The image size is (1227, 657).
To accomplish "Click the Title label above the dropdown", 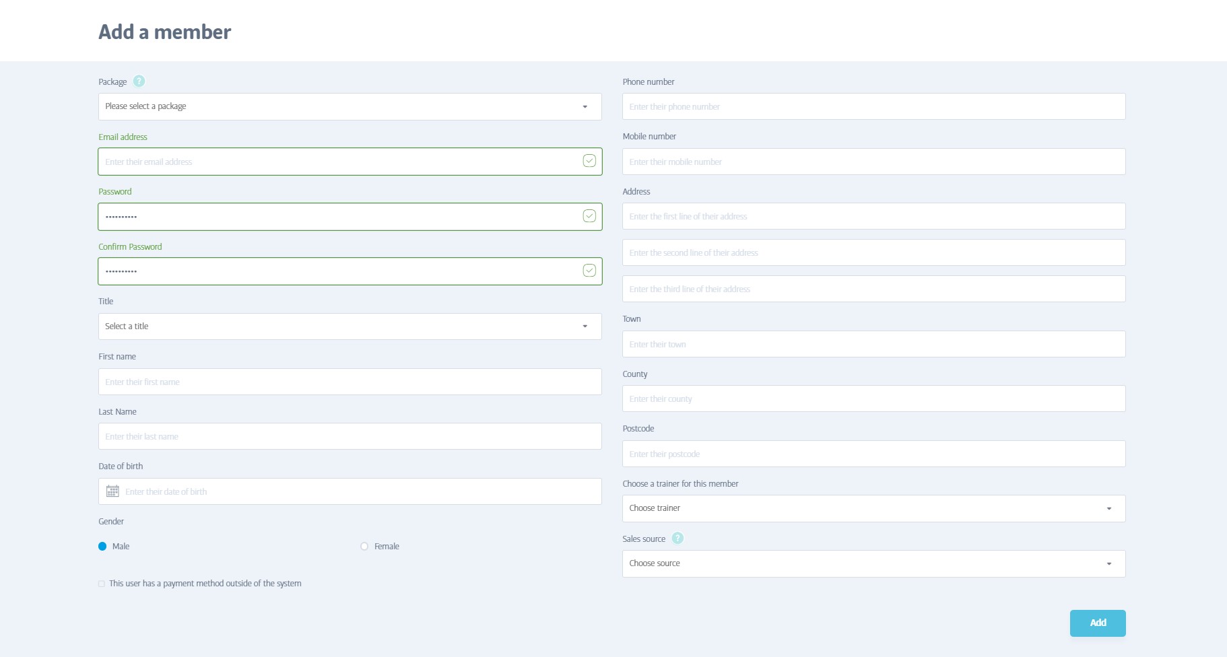I will coord(106,302).
